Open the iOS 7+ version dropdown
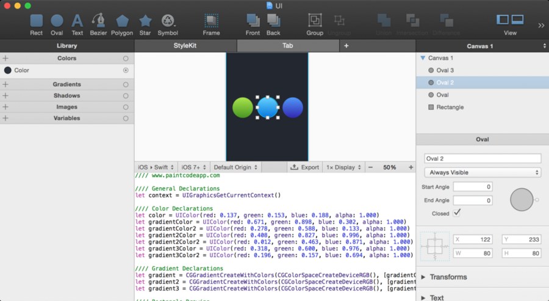Viewport: 549px width, 301px height. [x=194, y=168]
